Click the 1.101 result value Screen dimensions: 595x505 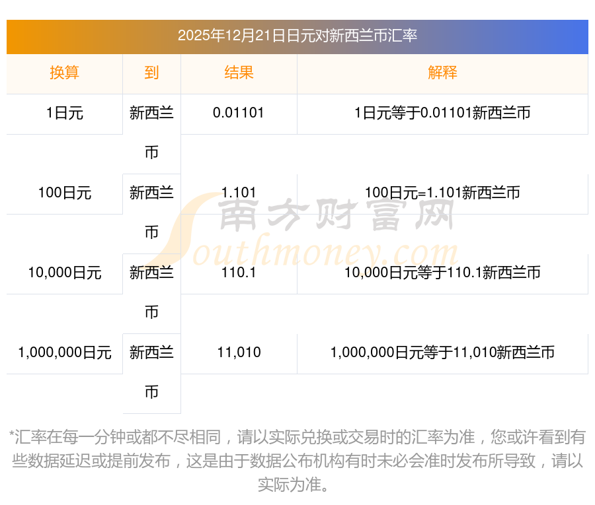[x=239, y=193]
